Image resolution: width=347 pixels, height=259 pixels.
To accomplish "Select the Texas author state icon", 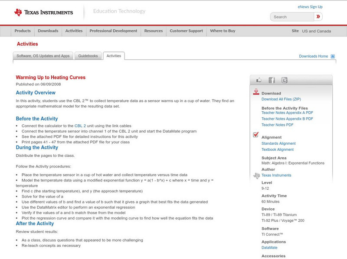I will [x=256, y=175].
